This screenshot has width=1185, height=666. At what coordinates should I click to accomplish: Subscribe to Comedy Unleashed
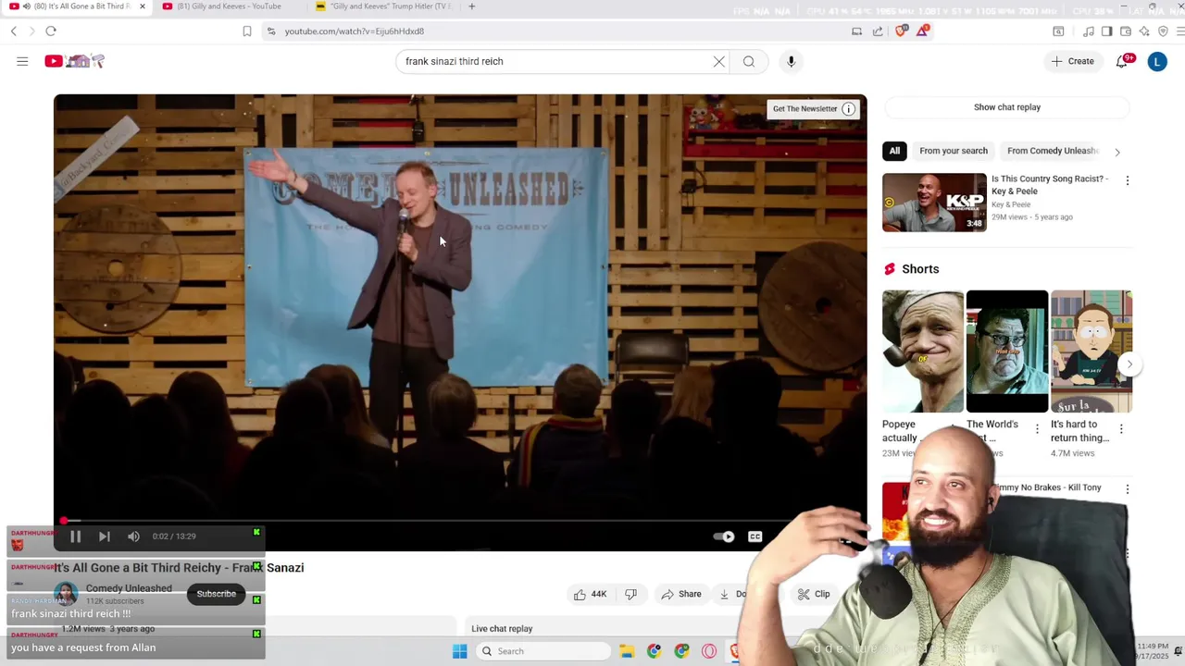click(216, 594)
